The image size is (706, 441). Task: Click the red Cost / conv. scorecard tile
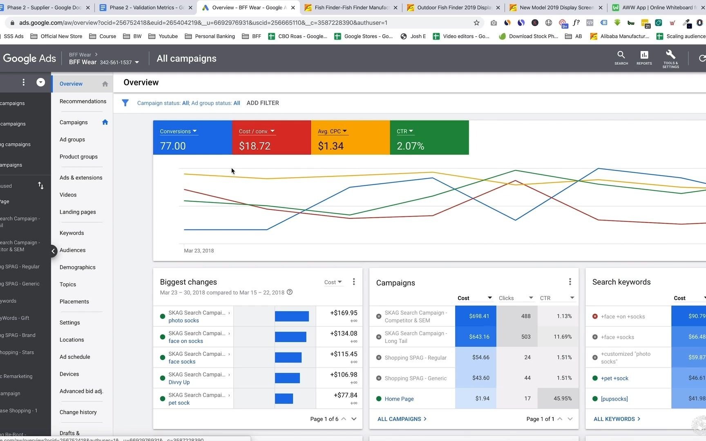pyautogui.click(x=271, y=138)
